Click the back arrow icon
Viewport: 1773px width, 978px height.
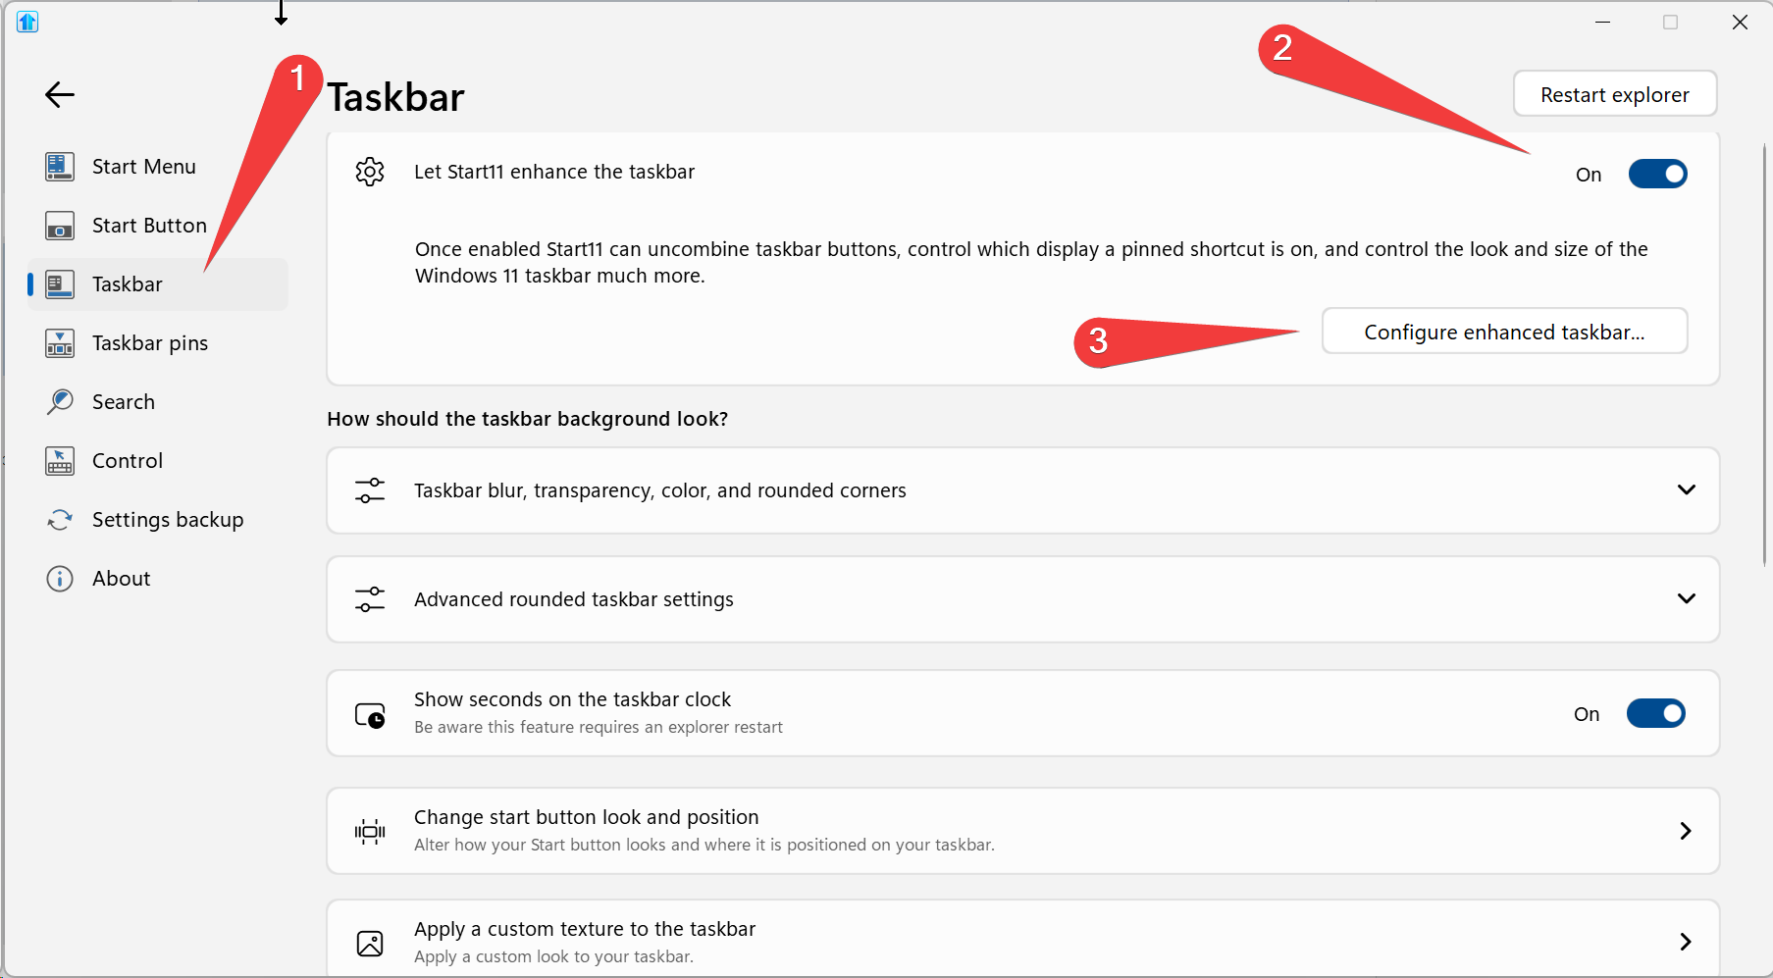60,95
